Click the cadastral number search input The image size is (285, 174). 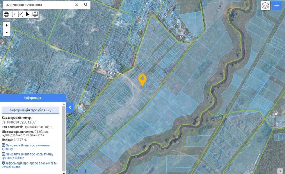point(39,5)
